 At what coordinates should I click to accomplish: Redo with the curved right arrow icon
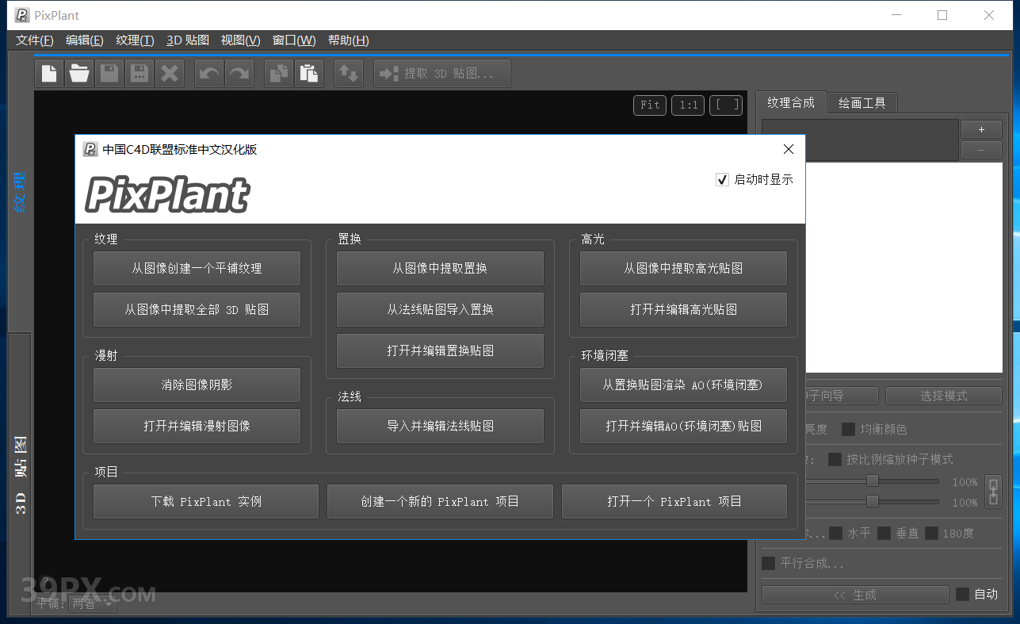(239, 74)
